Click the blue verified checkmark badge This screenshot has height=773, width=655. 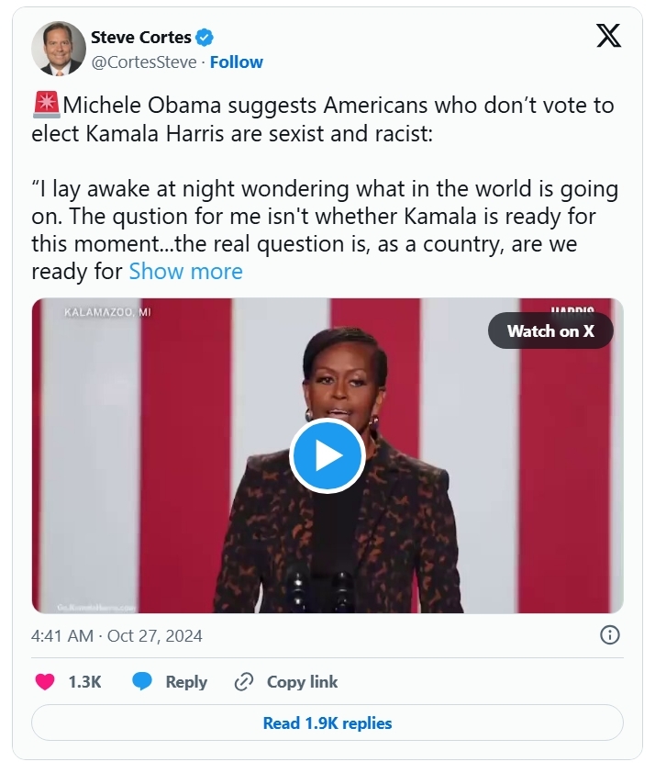[x=205, y=38]
